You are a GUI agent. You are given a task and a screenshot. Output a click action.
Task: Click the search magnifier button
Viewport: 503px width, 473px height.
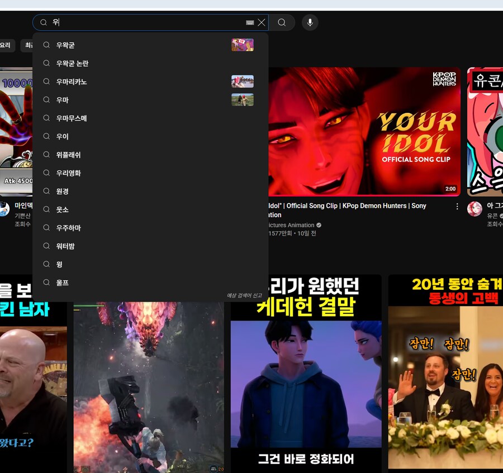tap(282, 22)
